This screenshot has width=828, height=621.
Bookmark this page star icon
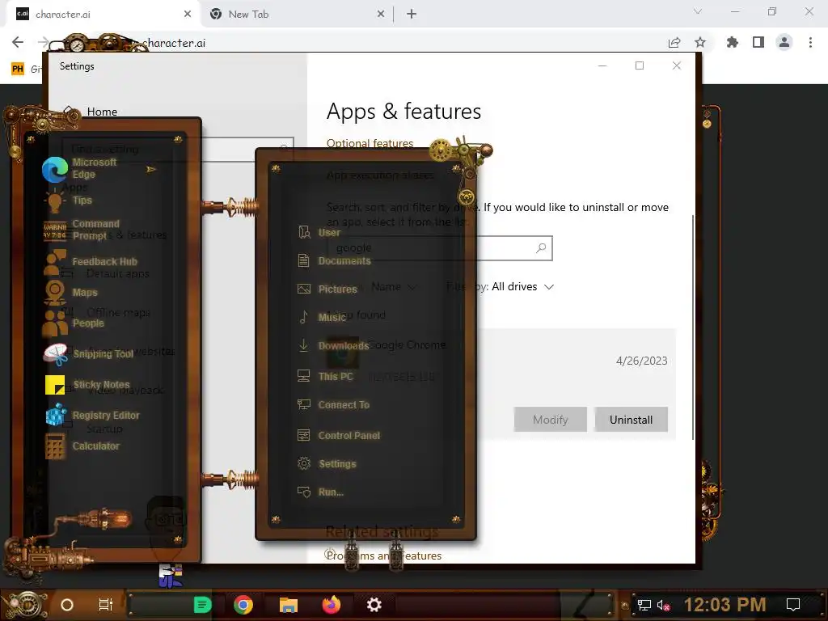(x=700, y=42)
